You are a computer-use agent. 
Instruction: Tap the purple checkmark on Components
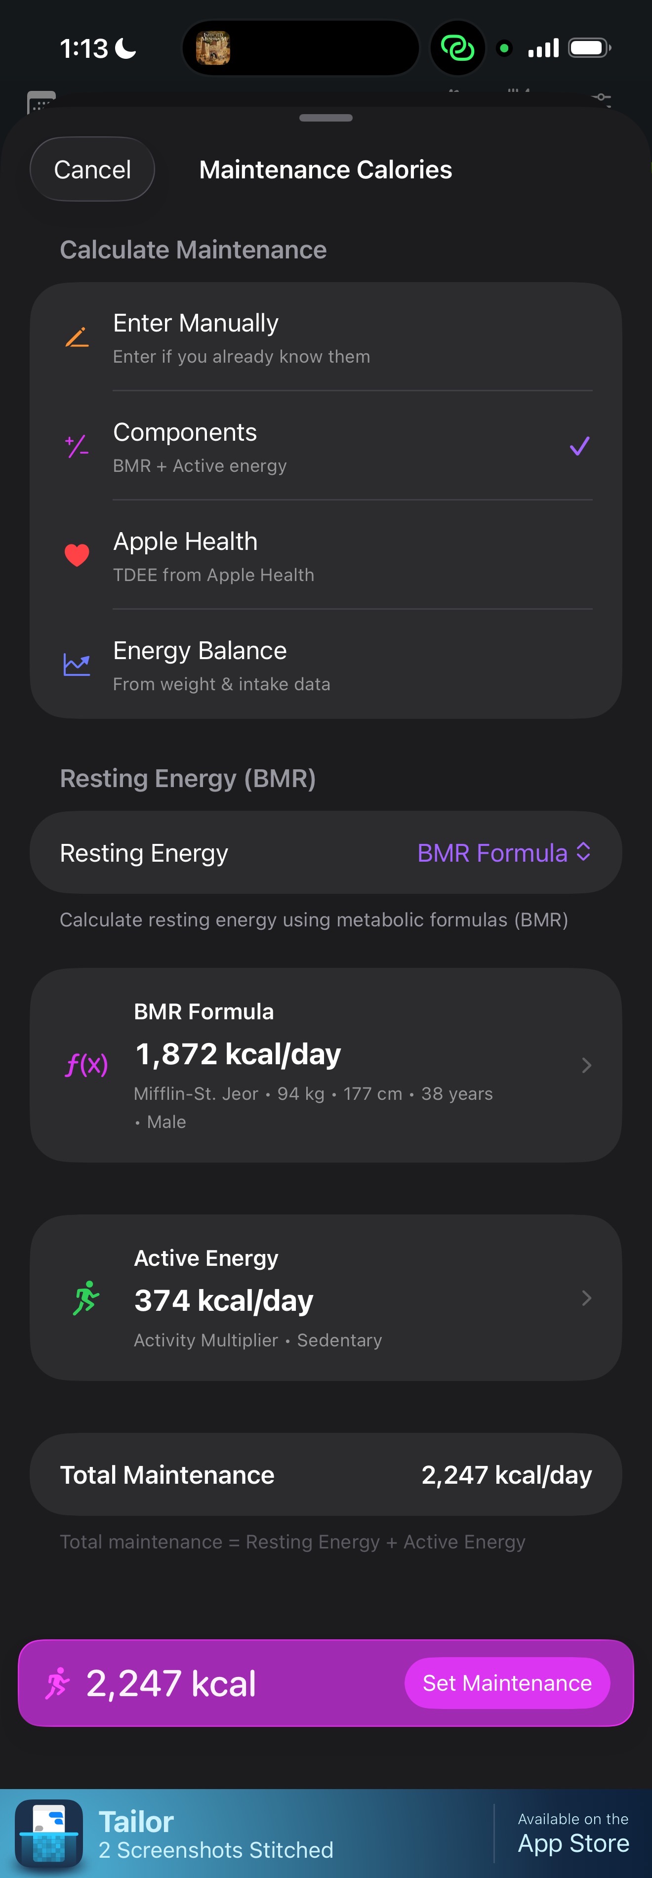[x=579, y=446]
